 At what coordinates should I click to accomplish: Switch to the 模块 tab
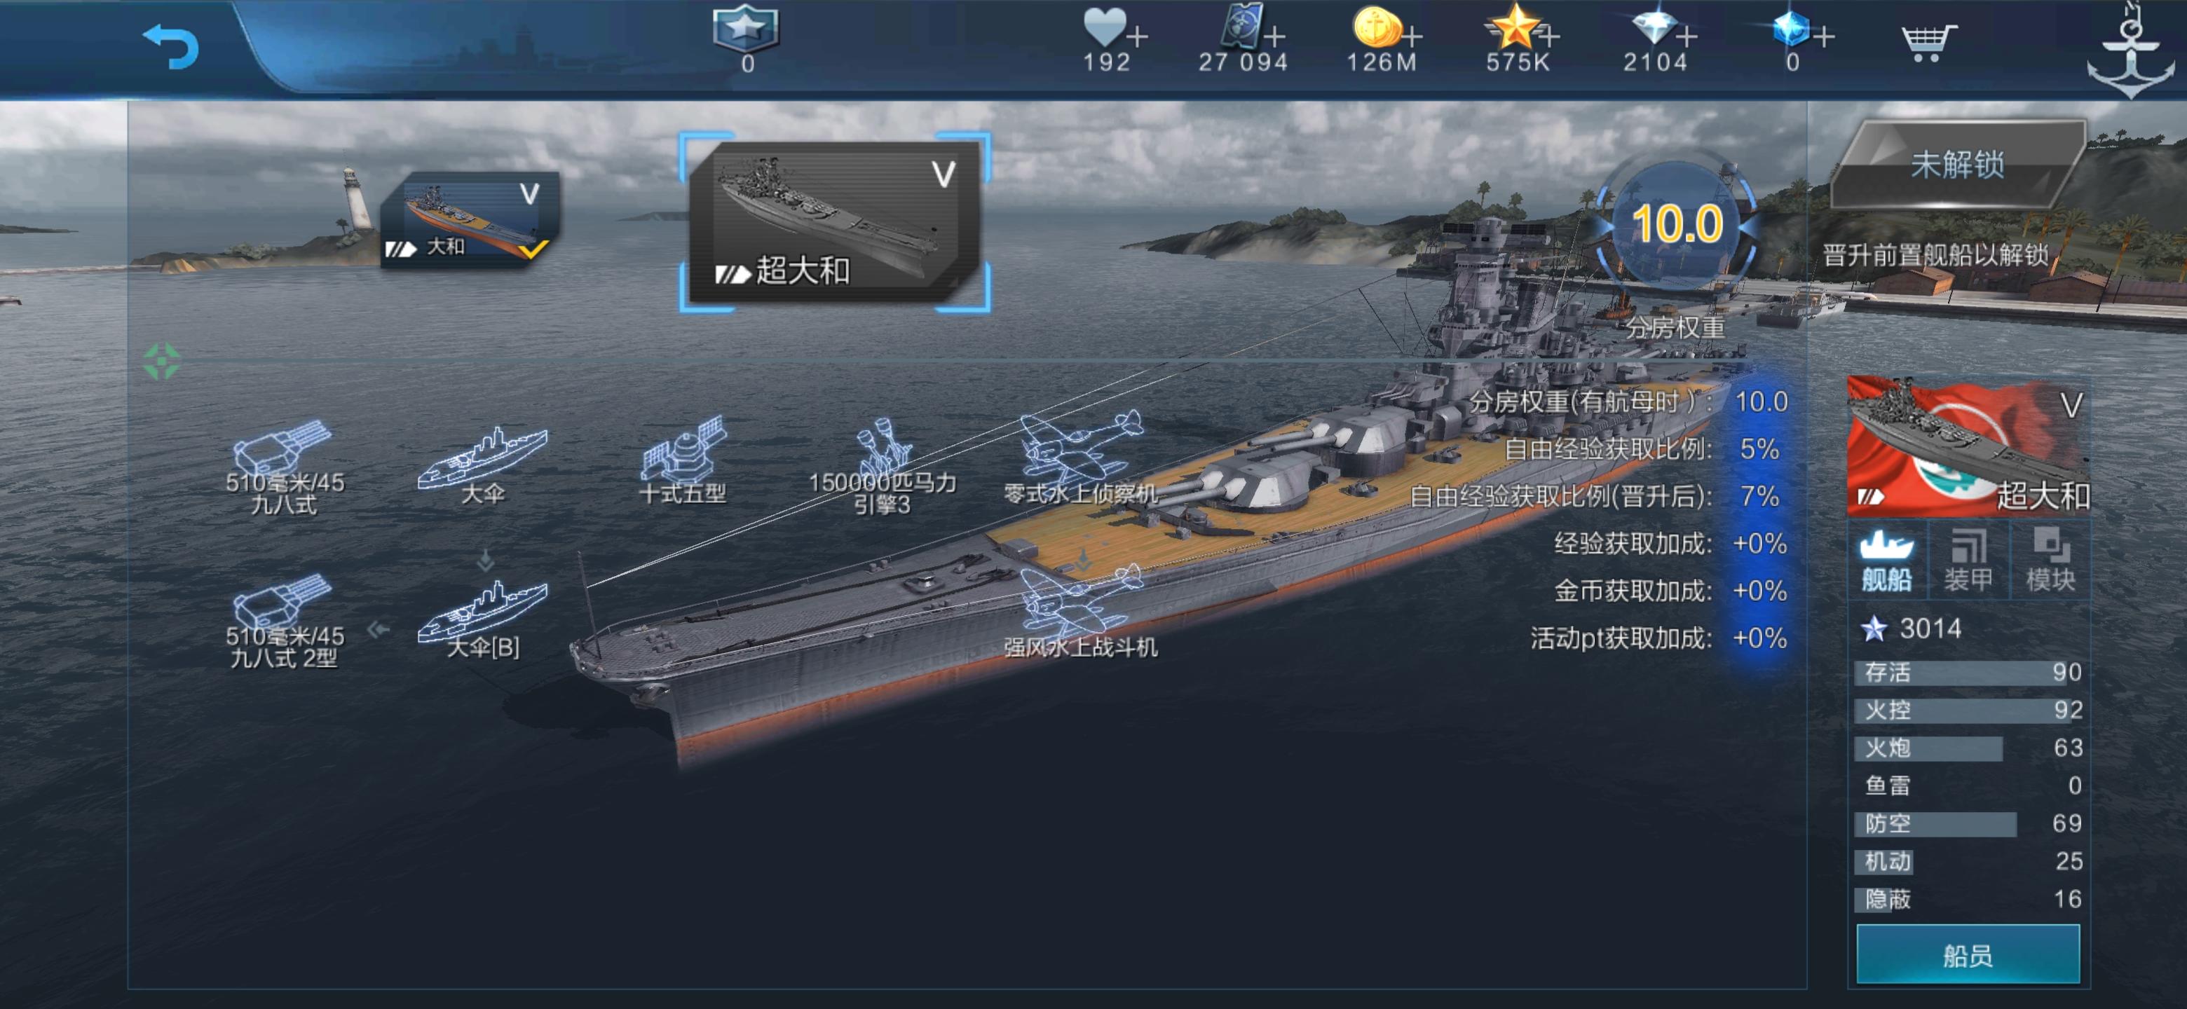pyautogui.click(x=2050, y=560)
